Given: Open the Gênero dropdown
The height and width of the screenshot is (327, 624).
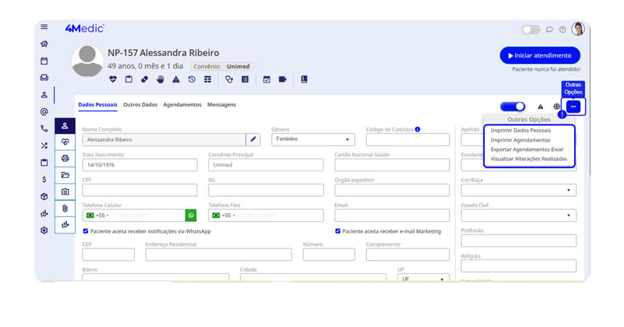Looking at the screenshot, I should click(x=313, y=139).
